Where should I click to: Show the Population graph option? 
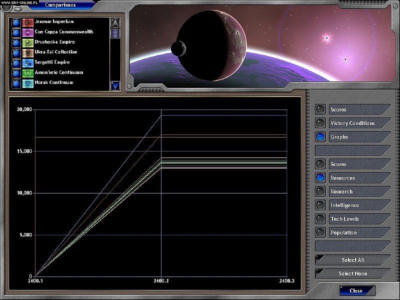click(352, 232)
